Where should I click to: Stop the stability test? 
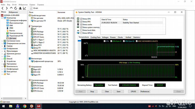(92, 91)
